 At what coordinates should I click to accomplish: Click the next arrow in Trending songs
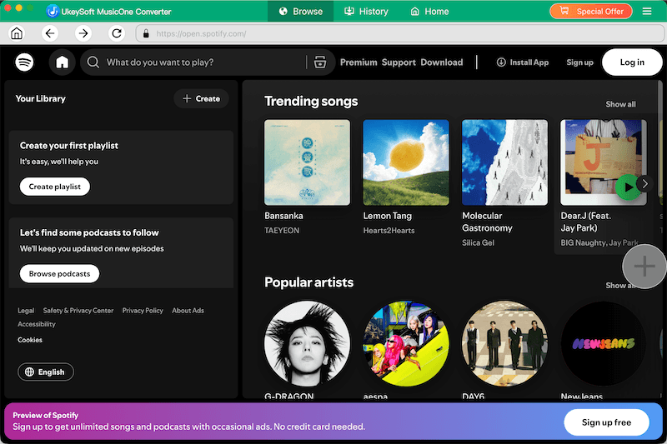pyautogui.click(x=644, y=183)
